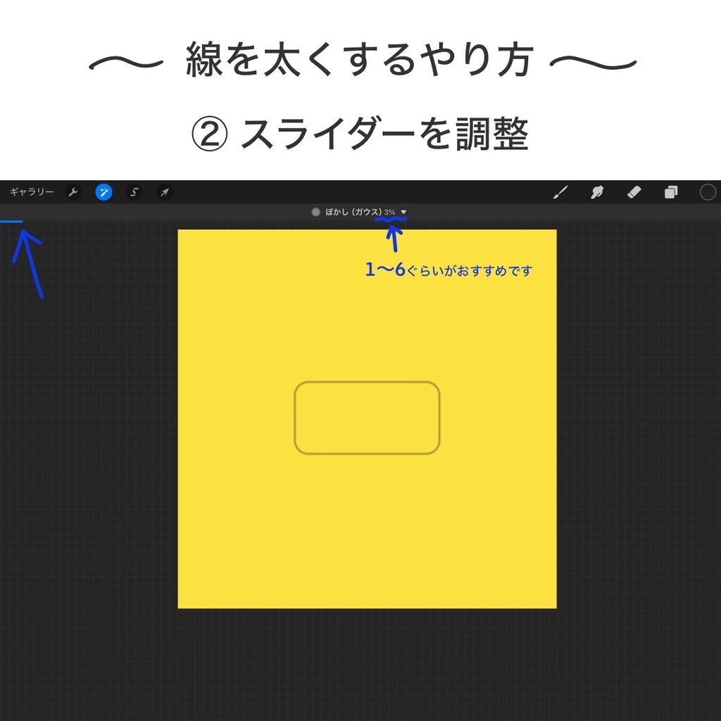Click the rounded rectangle on the yellow canvas

(367, 417)
